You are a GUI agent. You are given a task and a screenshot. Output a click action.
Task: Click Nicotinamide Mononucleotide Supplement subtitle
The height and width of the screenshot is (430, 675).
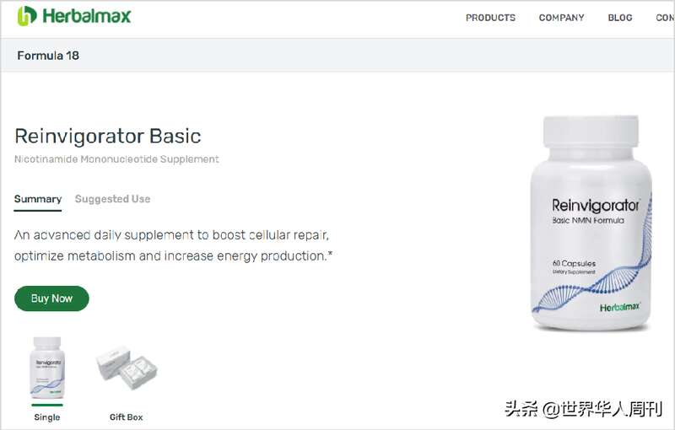pyautogui.click(x=116, y=159)
